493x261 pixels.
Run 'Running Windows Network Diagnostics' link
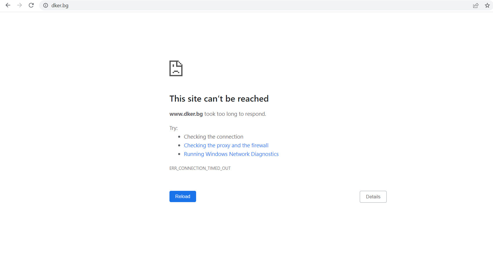231,154
